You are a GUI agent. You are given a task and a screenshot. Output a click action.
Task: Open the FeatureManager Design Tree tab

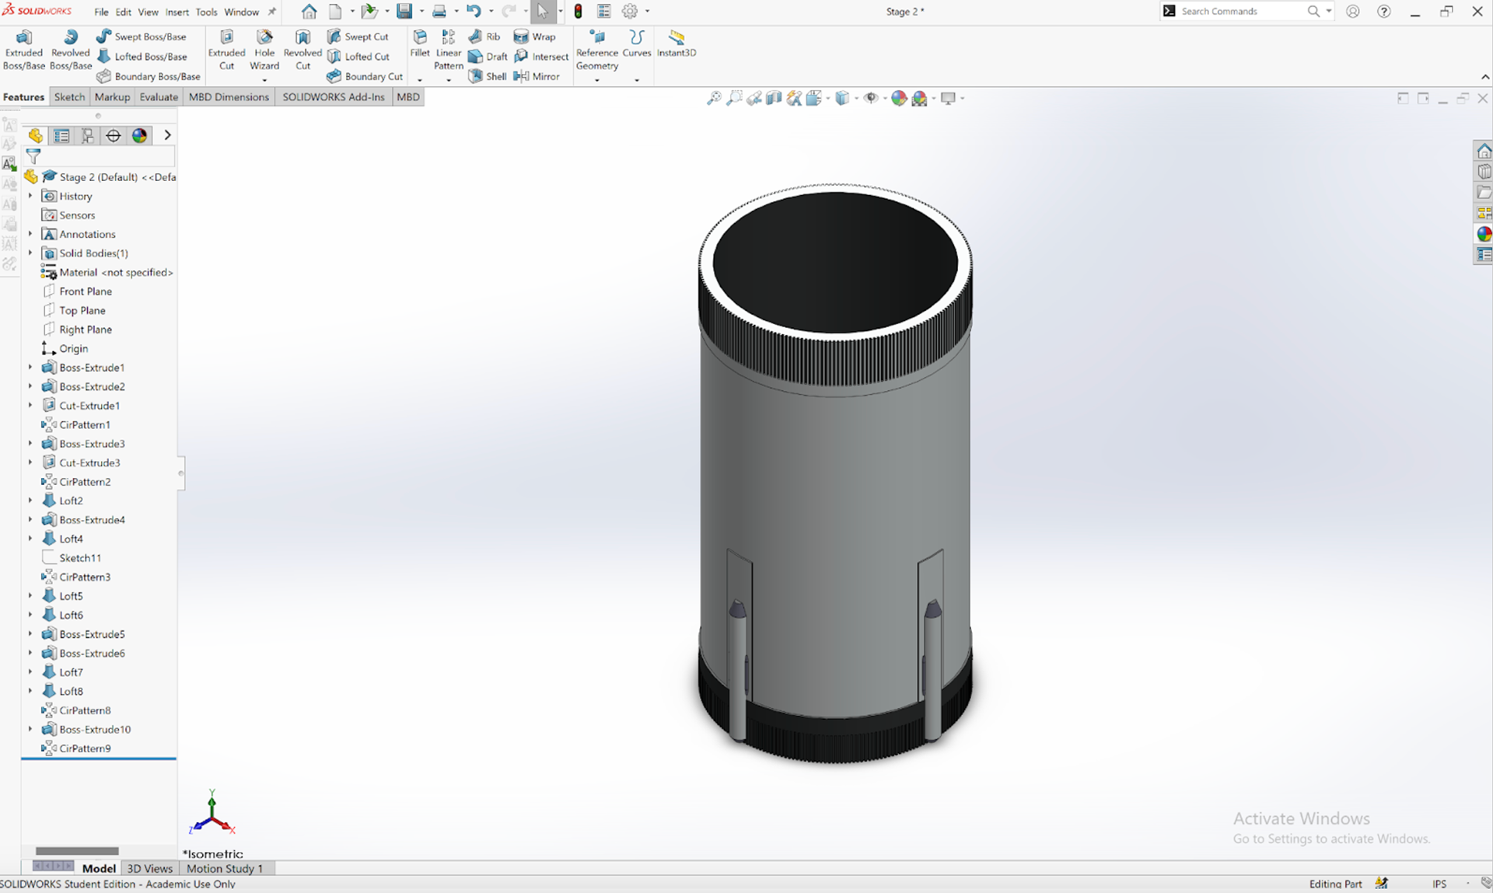click(x=36, y=135)
